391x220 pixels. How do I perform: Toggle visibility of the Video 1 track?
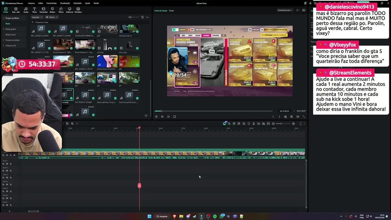coord(14,155)
